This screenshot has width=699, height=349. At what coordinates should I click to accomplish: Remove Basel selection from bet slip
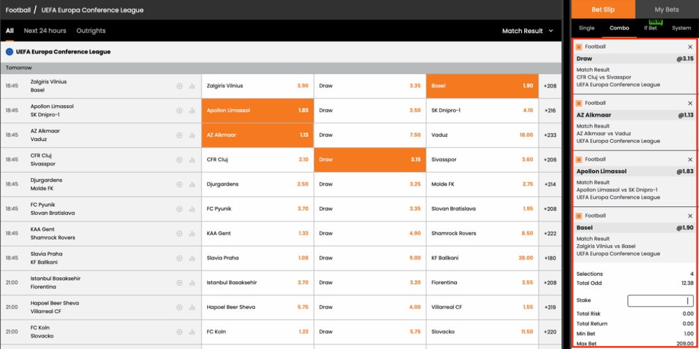click(690, 216)
